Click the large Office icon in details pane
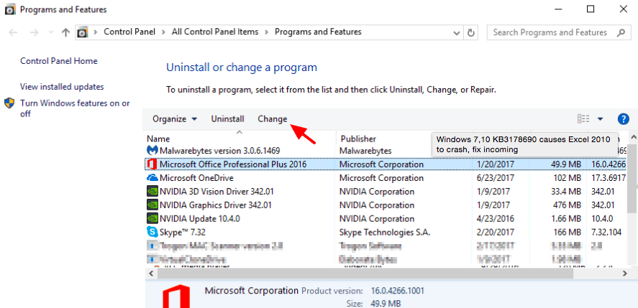 tap(176, 296)
